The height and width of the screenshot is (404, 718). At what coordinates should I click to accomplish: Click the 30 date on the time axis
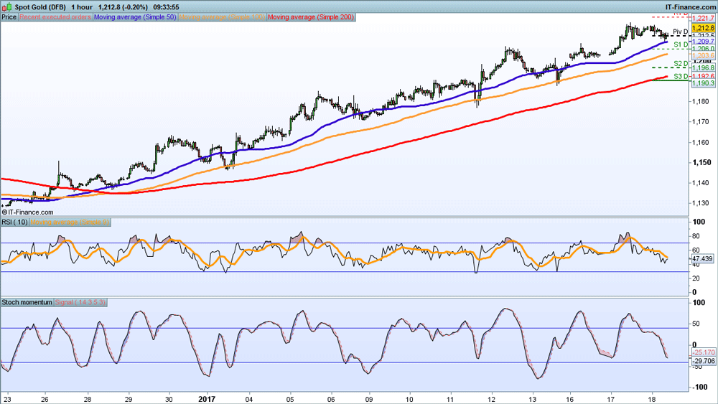pyautogui.click(x=169, y=399)
